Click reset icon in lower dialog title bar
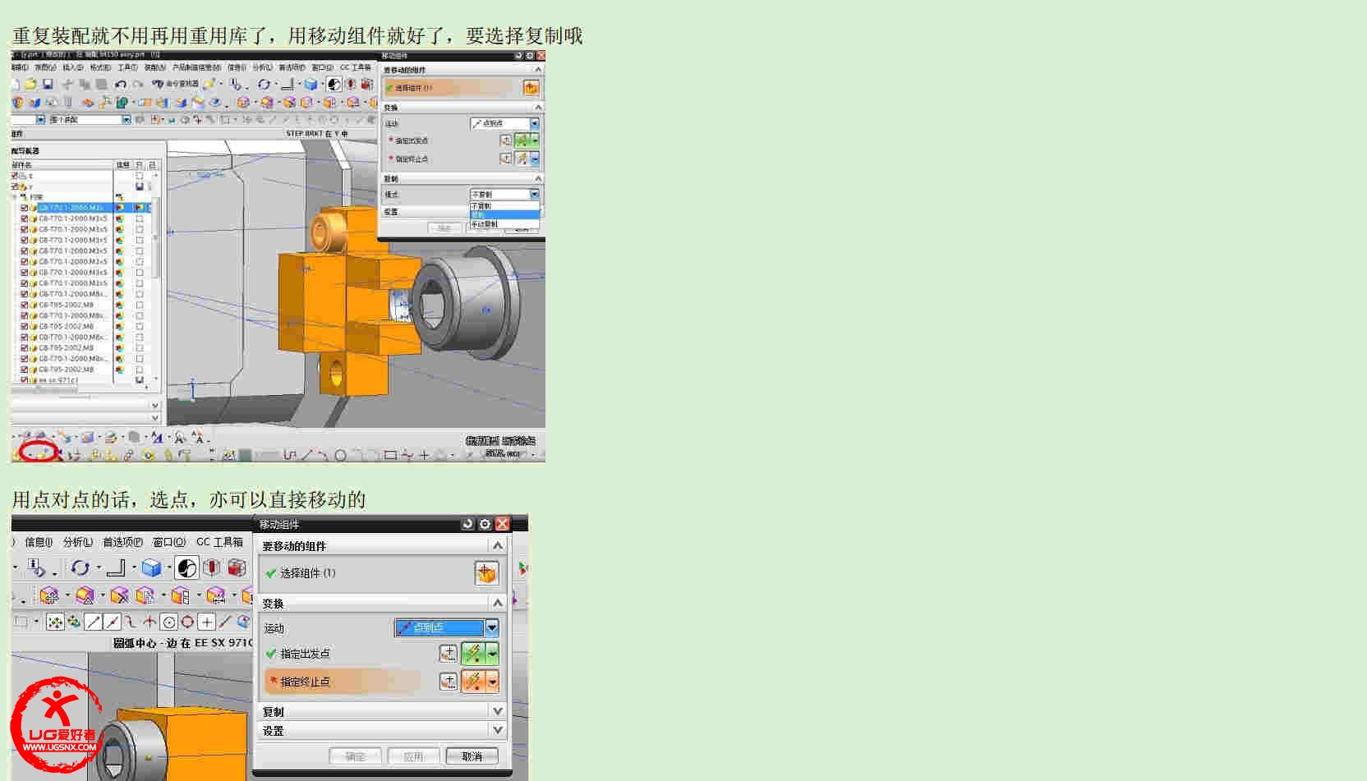 pos(467,524)
